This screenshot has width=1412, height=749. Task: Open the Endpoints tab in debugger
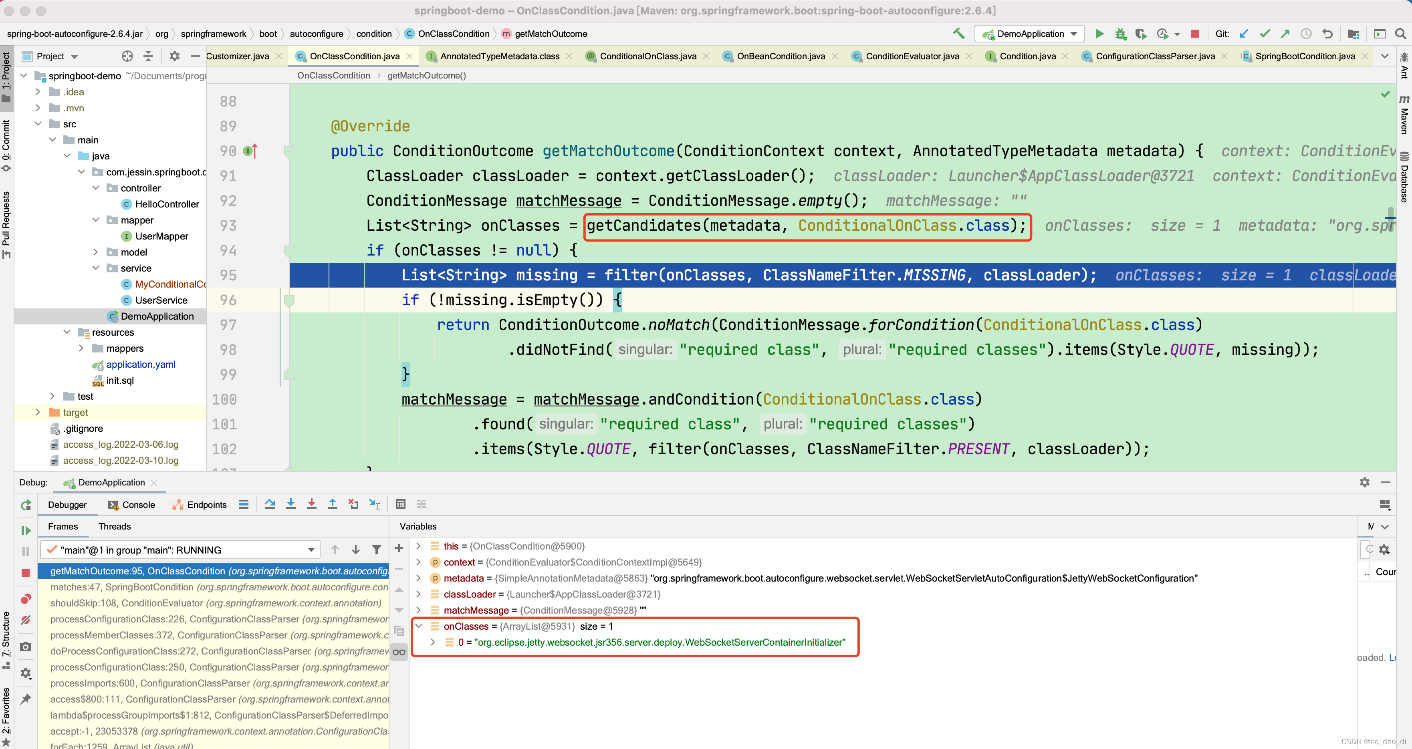[200, 505]
